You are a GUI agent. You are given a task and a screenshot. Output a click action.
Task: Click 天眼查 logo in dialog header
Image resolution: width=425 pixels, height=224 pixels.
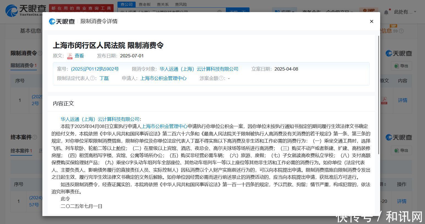click(62, 21)
